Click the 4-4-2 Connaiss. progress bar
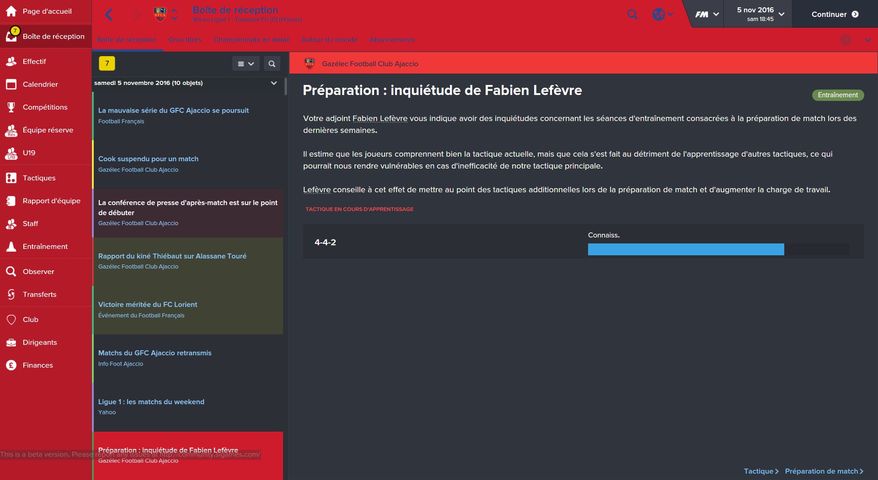The height and width of the screenshot is (480, 878). (x=718, y=249)
